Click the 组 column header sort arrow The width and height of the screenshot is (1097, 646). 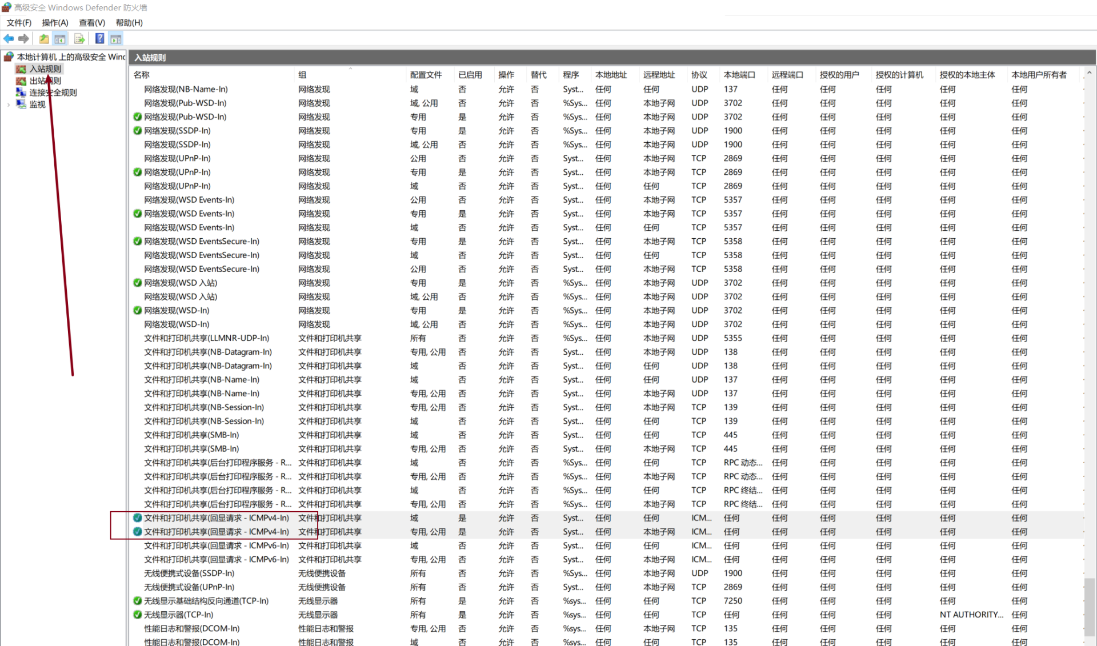(x=350, y=69)
